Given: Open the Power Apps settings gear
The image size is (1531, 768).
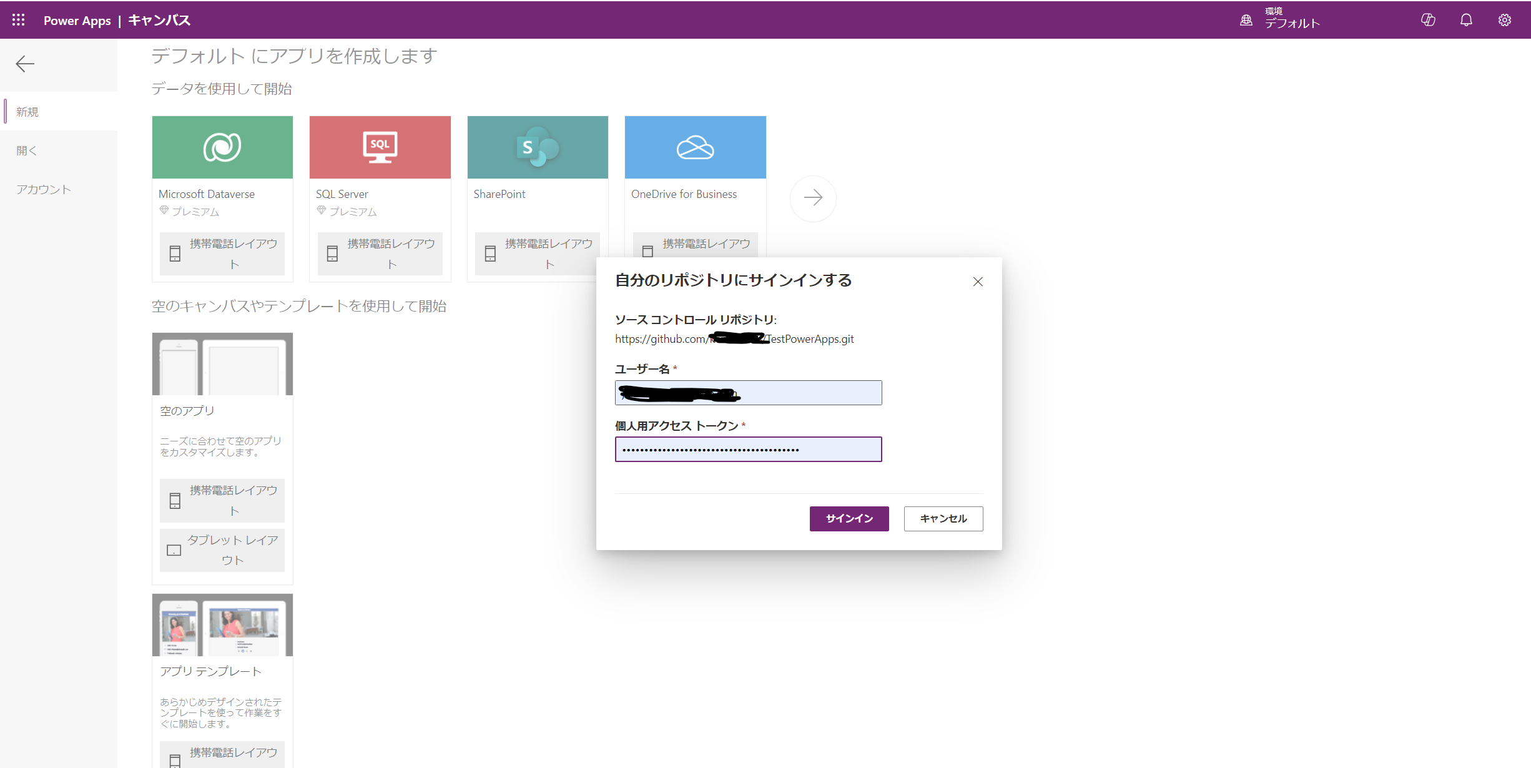Looking at the screenshot, I should (1504, 19).
